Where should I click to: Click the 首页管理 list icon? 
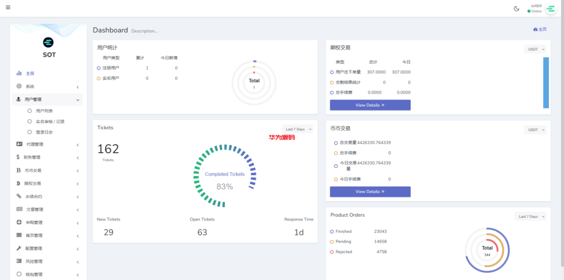(19, 235)
